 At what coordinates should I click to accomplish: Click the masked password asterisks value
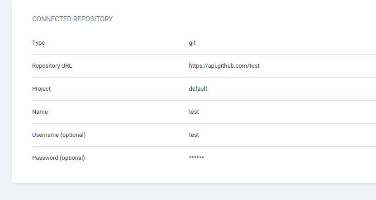click(196, 158)
